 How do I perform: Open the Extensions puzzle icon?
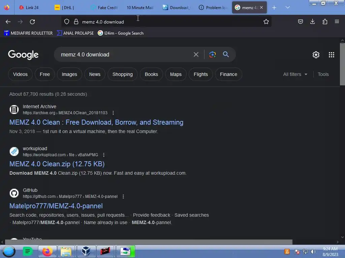[325, 21]
